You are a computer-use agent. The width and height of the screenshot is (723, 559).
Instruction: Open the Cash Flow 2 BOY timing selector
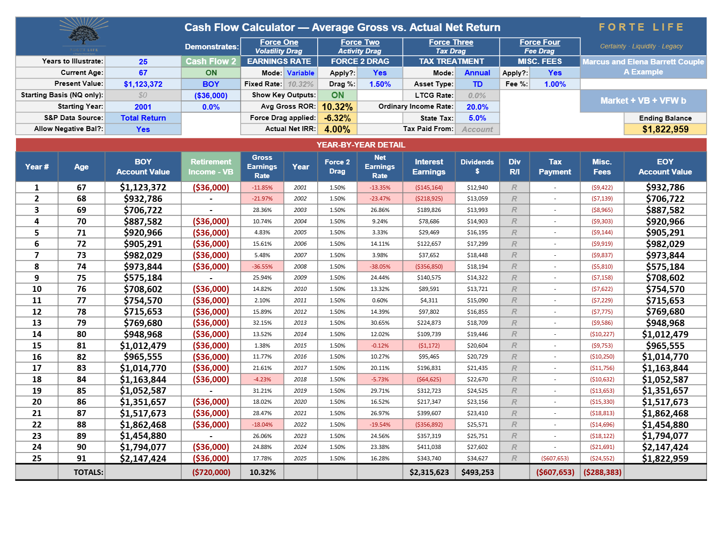tap(211, 84)
